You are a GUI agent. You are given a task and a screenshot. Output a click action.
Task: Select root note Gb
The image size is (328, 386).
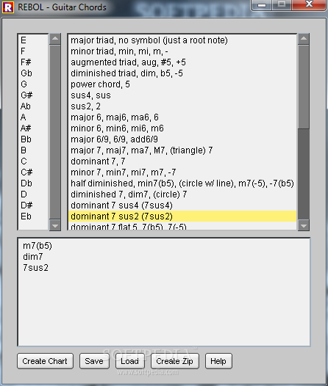point(33,73)
